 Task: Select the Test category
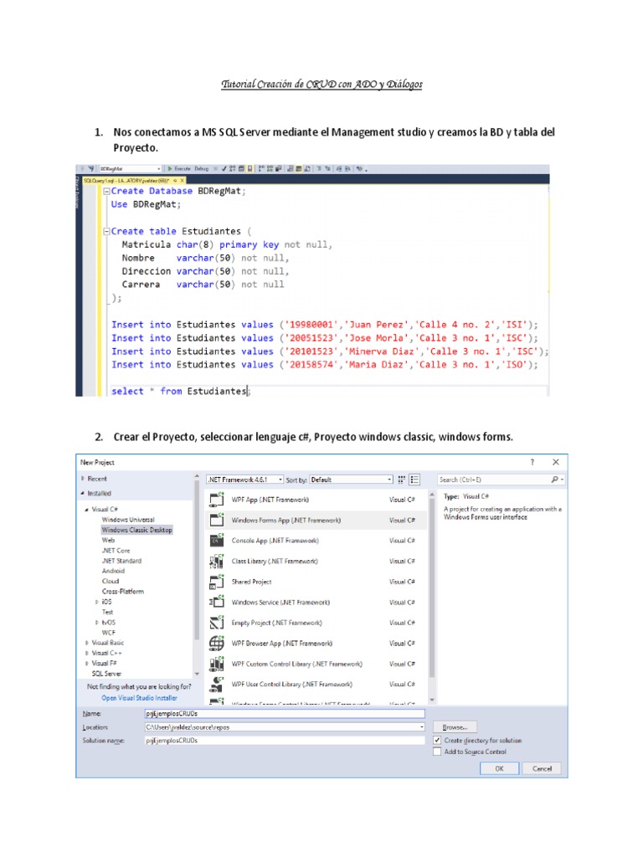point(108,612)
